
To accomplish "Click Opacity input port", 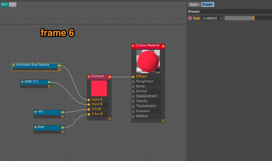I will tap(133, 101).
